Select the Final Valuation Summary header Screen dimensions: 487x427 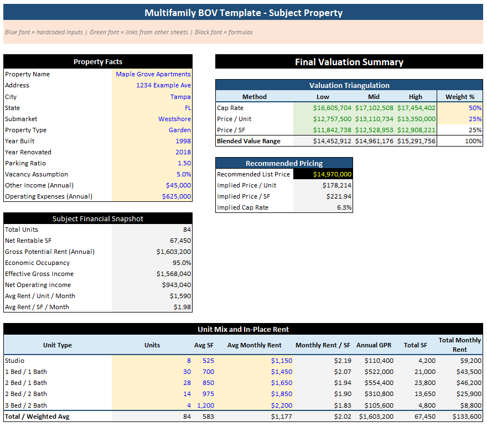click(349, 61)
